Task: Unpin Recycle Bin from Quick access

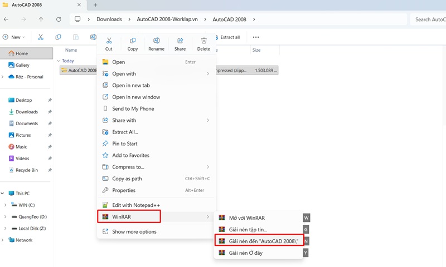Action: (50, 170)
